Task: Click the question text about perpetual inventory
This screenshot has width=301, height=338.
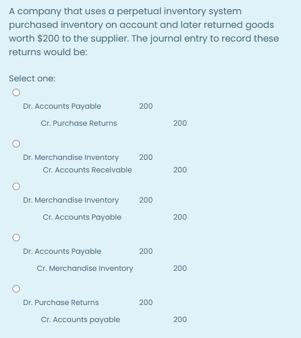Action: click(144, 31)
